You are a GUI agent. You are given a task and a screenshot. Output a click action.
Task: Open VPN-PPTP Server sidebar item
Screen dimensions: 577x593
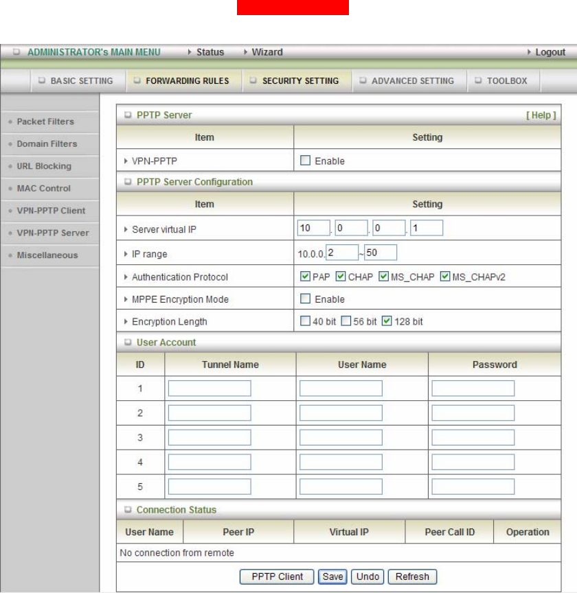(x=53, y=233)
